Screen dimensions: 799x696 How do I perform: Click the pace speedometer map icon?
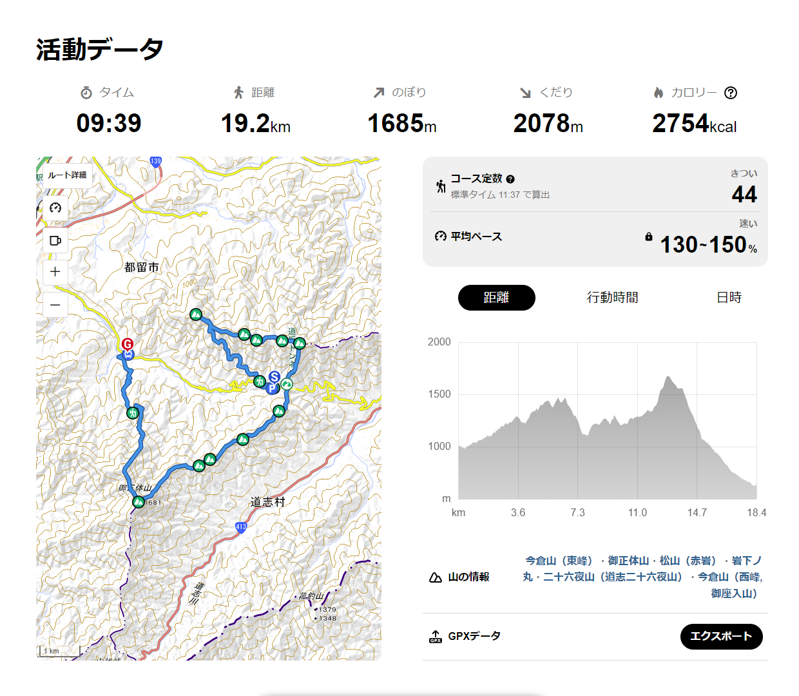point(55,208)
